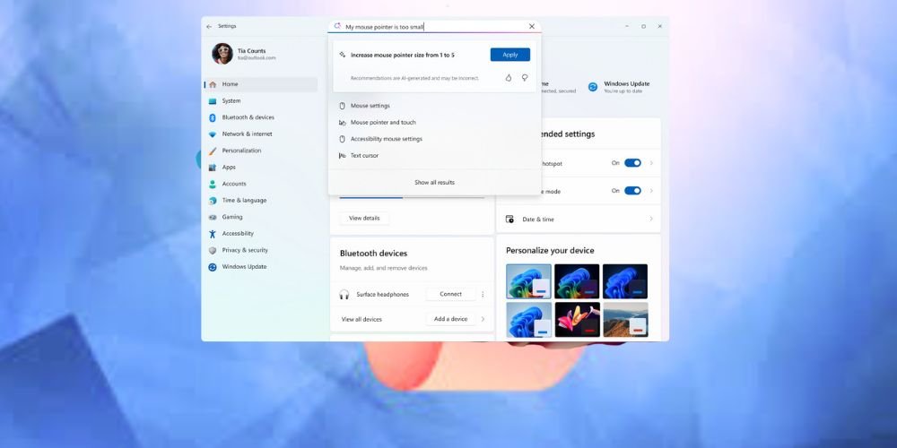This screenshot has height=448, width=897.
Task: Expand the mode row chevron
Action: click(x=651, y=191)
